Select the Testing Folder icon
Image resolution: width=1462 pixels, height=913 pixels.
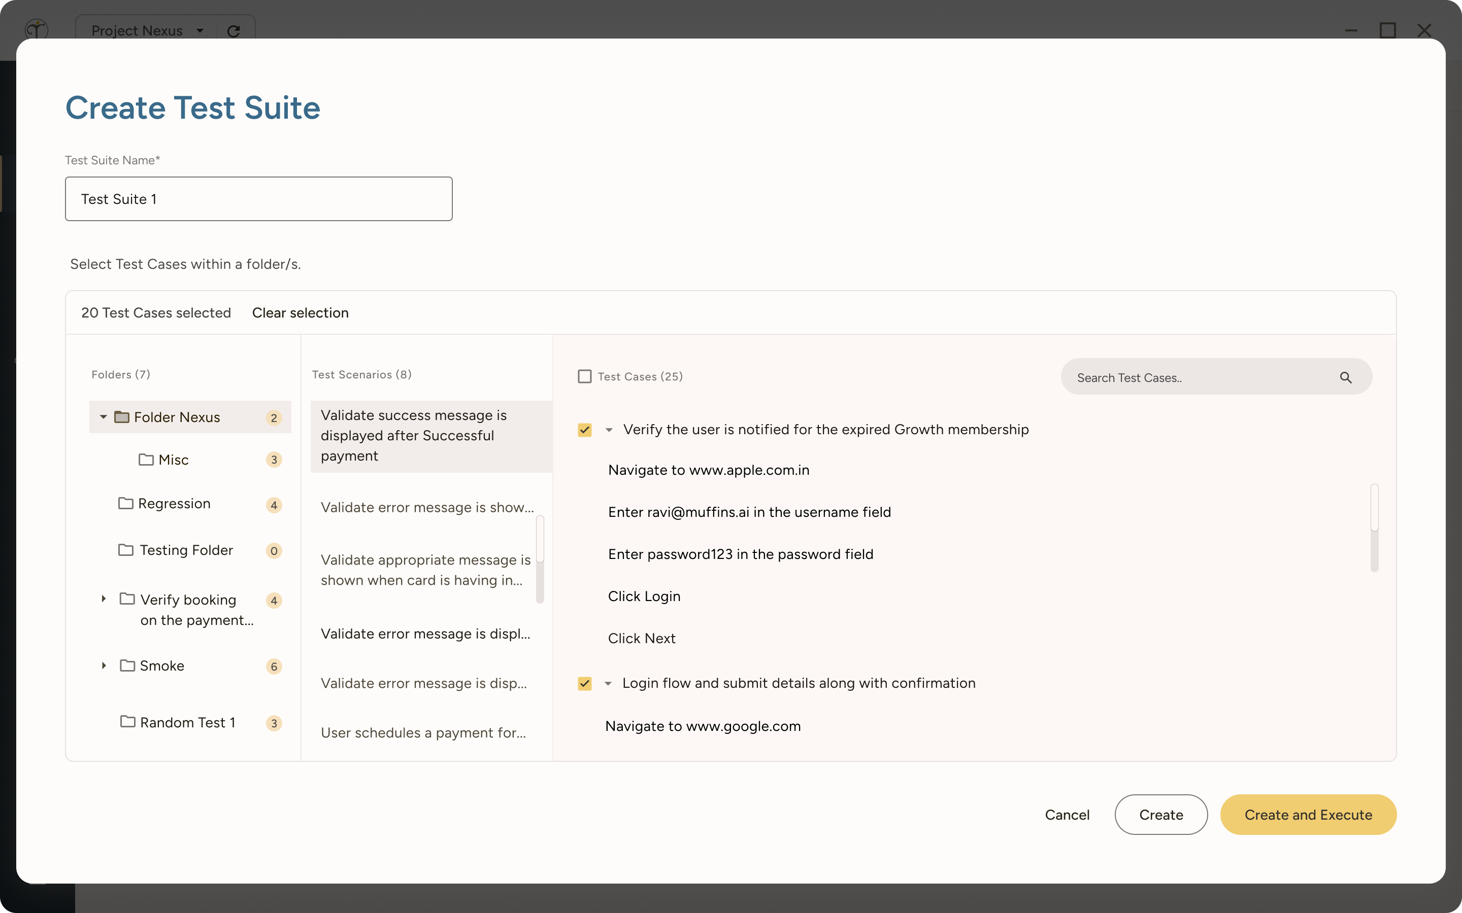(126, 550)
